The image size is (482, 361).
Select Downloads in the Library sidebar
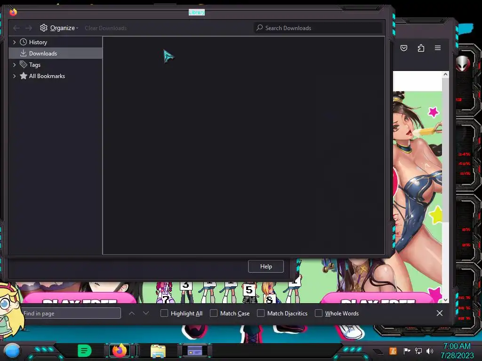click(x=56, y=54)
